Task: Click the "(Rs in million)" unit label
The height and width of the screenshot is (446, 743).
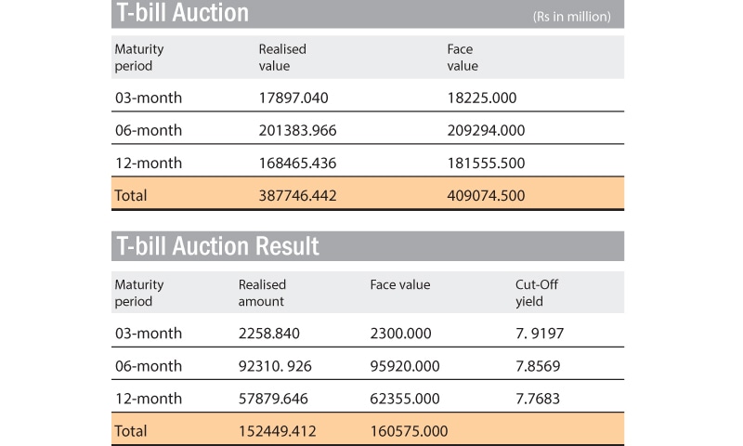Action: coord(571,17)
